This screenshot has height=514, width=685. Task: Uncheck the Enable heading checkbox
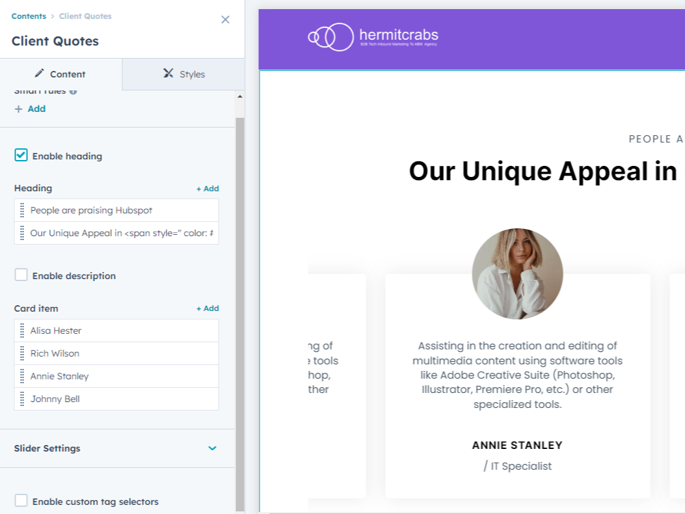pyautogui.click(x=21, y=156)
